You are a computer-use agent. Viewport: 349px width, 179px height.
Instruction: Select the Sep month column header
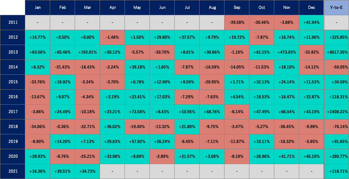[237, 7]
